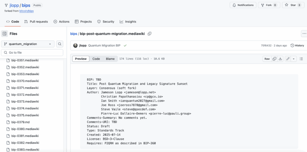Image resolution: width=307 pixels, height=152 pixels.
Task: Expand the edit options dropdown arrow
Action: (294, 59)
